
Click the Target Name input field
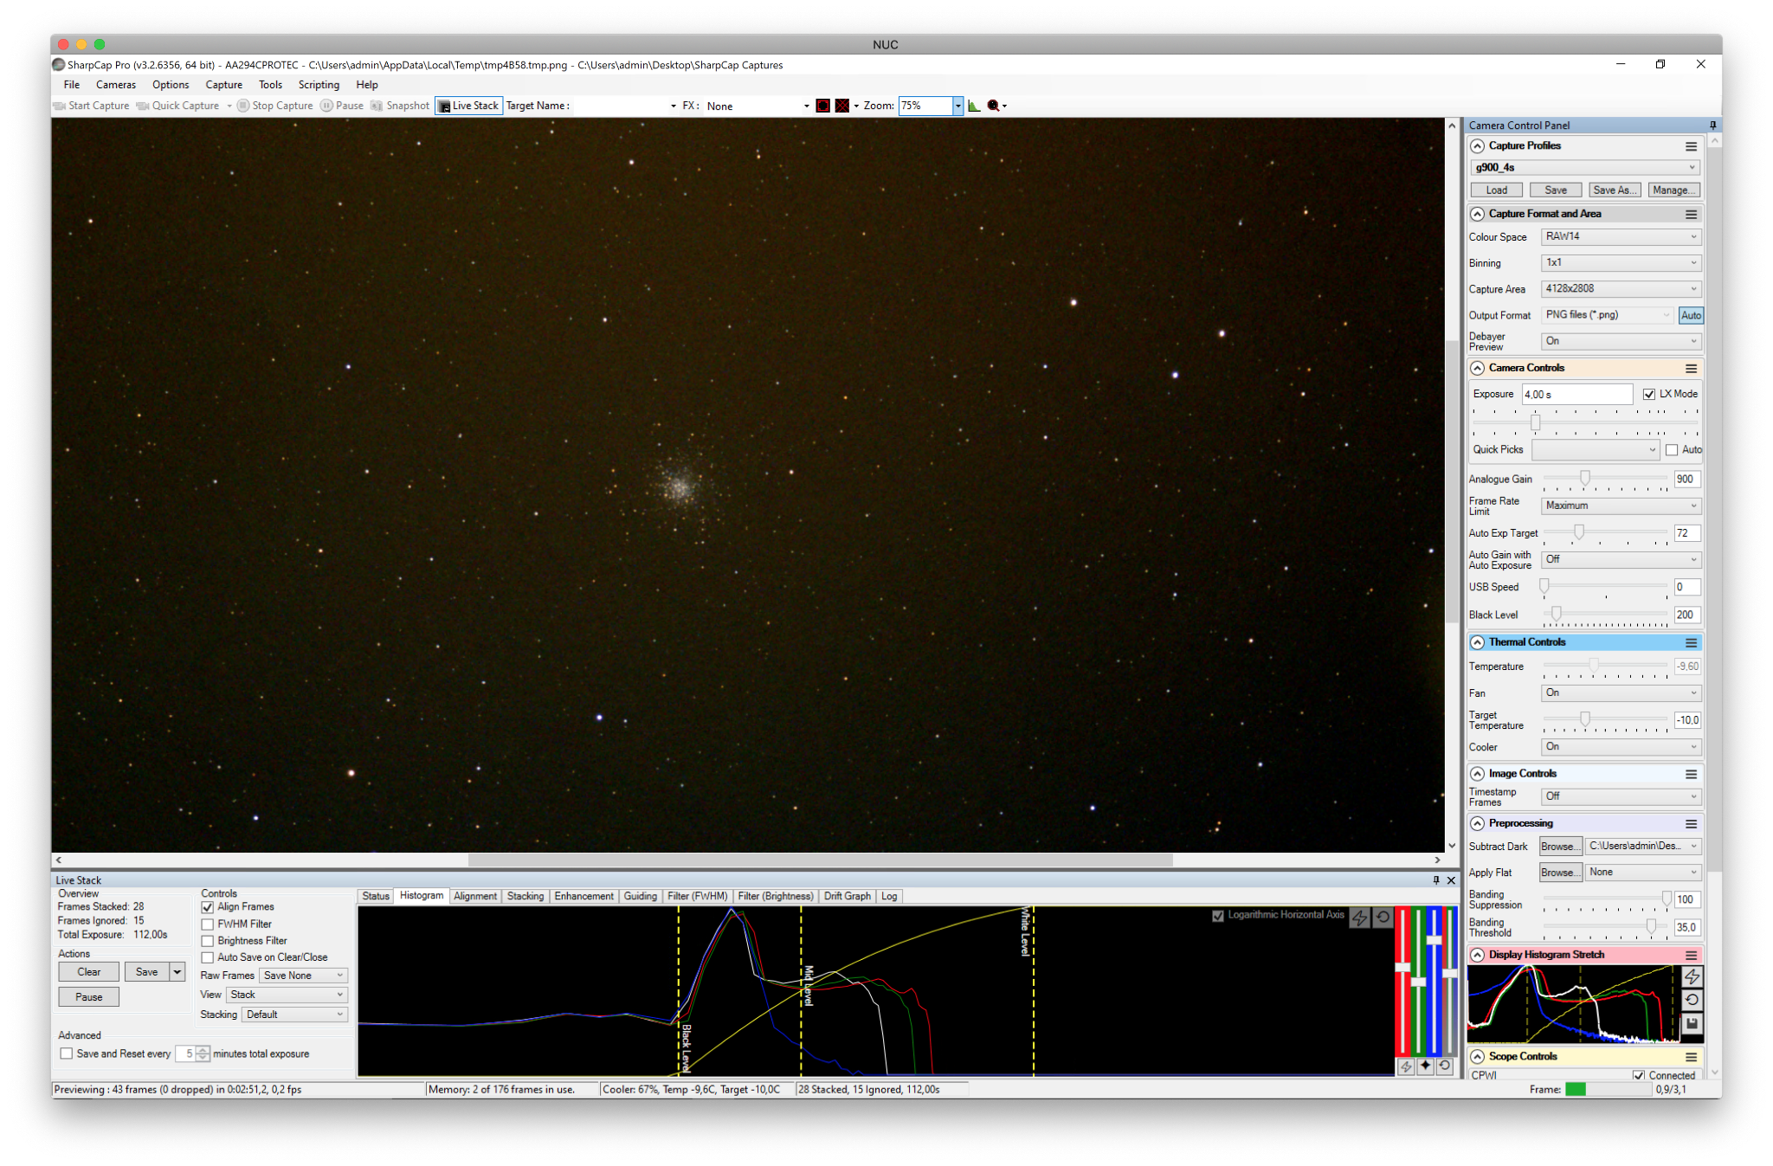624,106
